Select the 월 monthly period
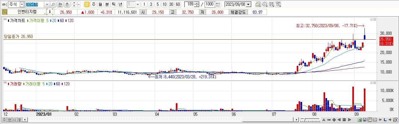 (100, 4)
